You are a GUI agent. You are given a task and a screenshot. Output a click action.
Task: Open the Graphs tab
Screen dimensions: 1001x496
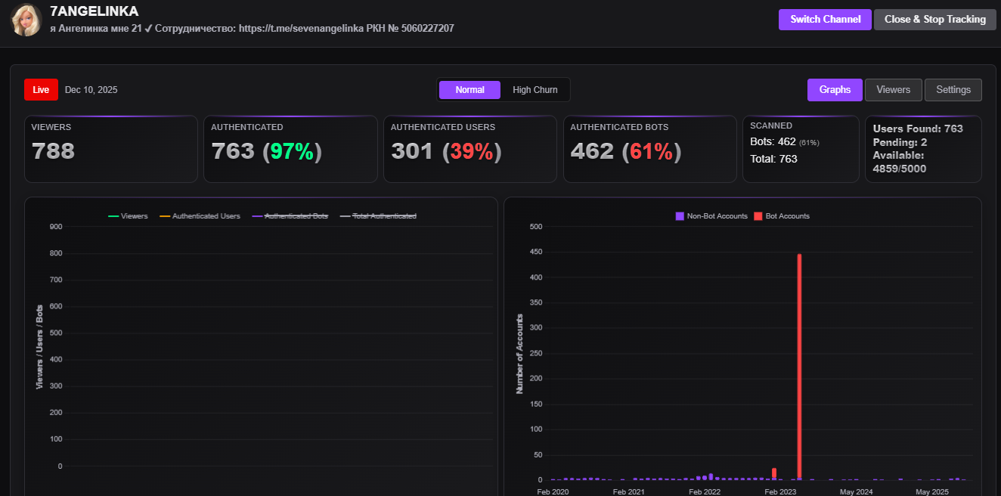(835, 90)
